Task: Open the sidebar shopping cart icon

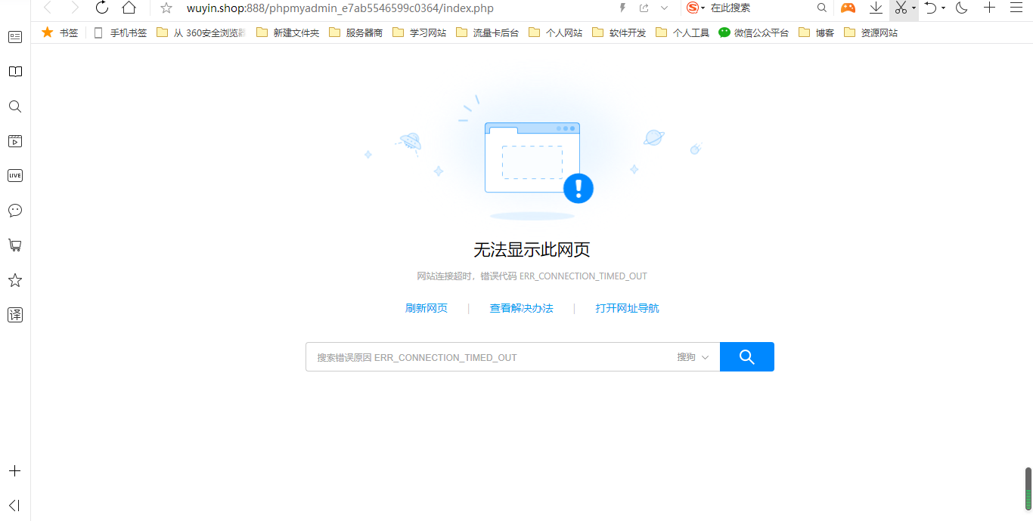Action: (14, 245)
